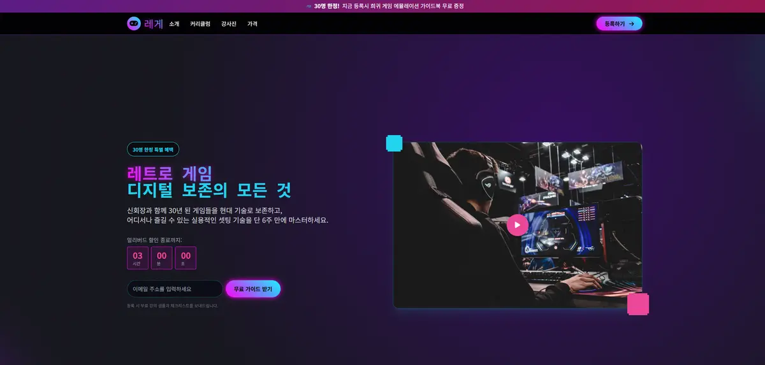Select the 가격 nav item
Image resolution: width=765 pixels, height=365 pixels.
point(252,24)
